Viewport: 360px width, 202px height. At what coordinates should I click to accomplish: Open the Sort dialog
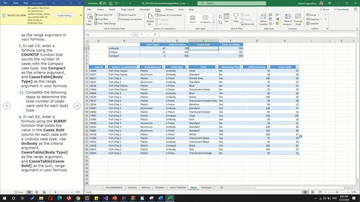(226, 18)
